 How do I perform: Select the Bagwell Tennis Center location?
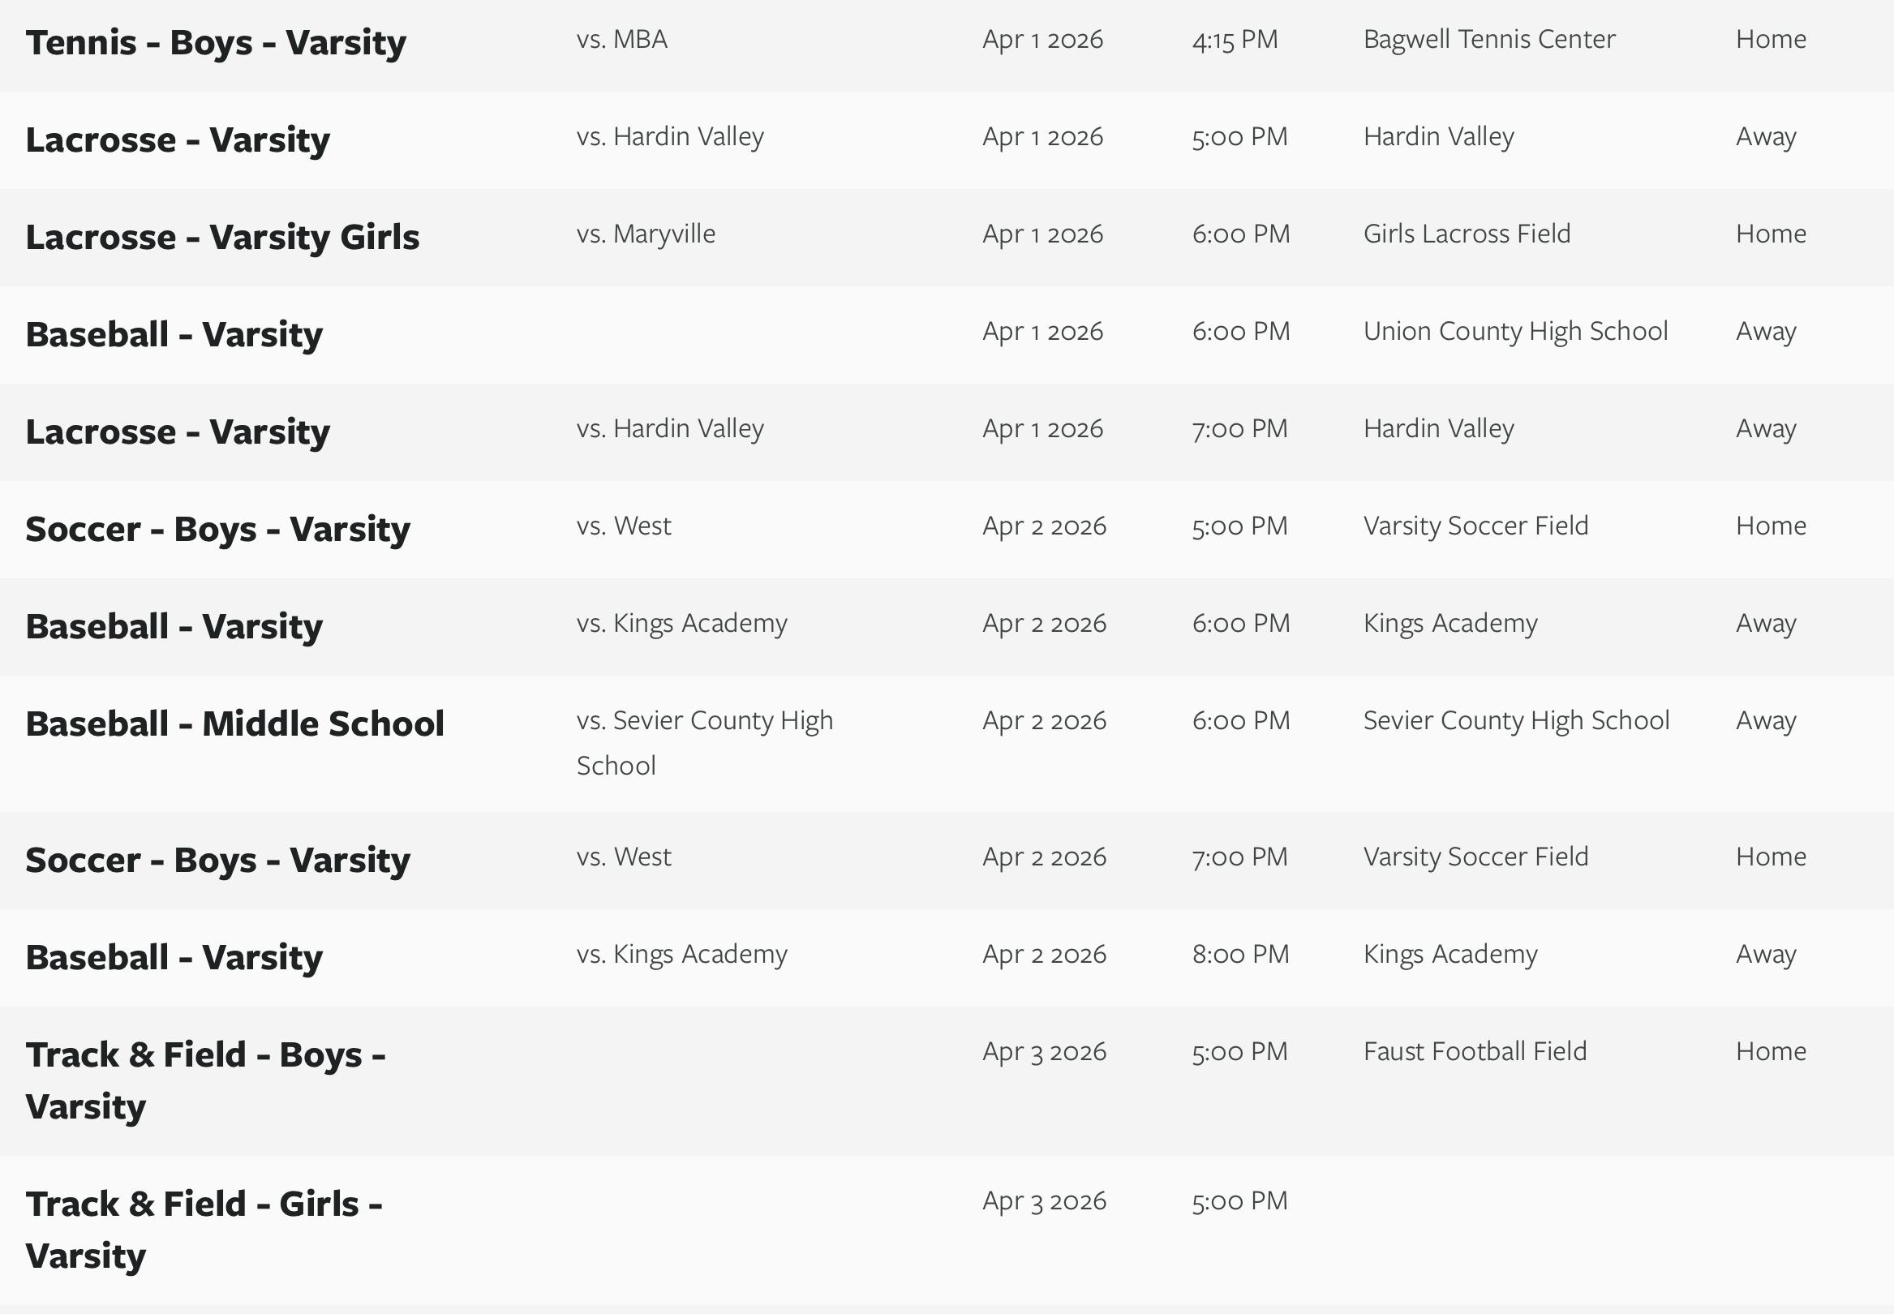click(x=1488, y=40)
